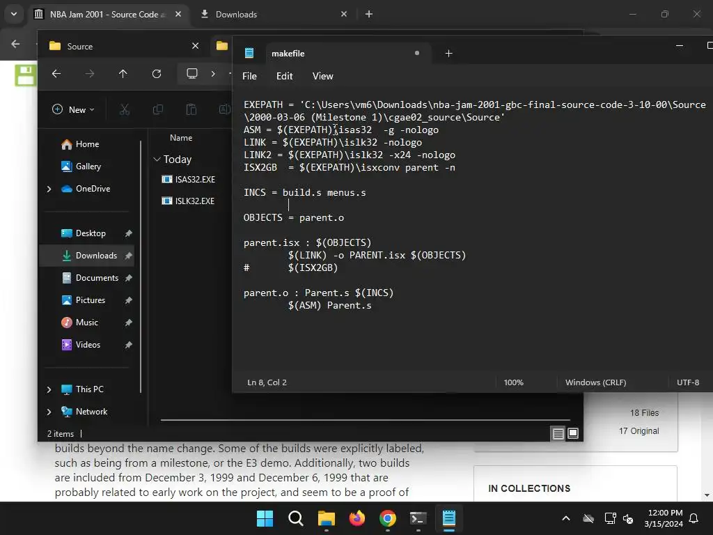Open Terminal from the taskbar
The image size is (713, 535).
coord(418,518)
